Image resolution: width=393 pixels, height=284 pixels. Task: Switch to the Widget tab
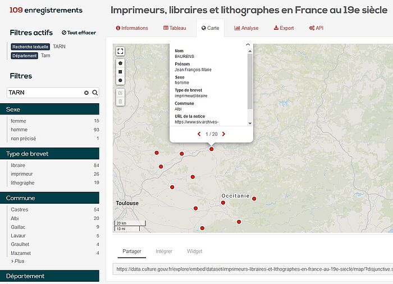[x=194, y=251]
